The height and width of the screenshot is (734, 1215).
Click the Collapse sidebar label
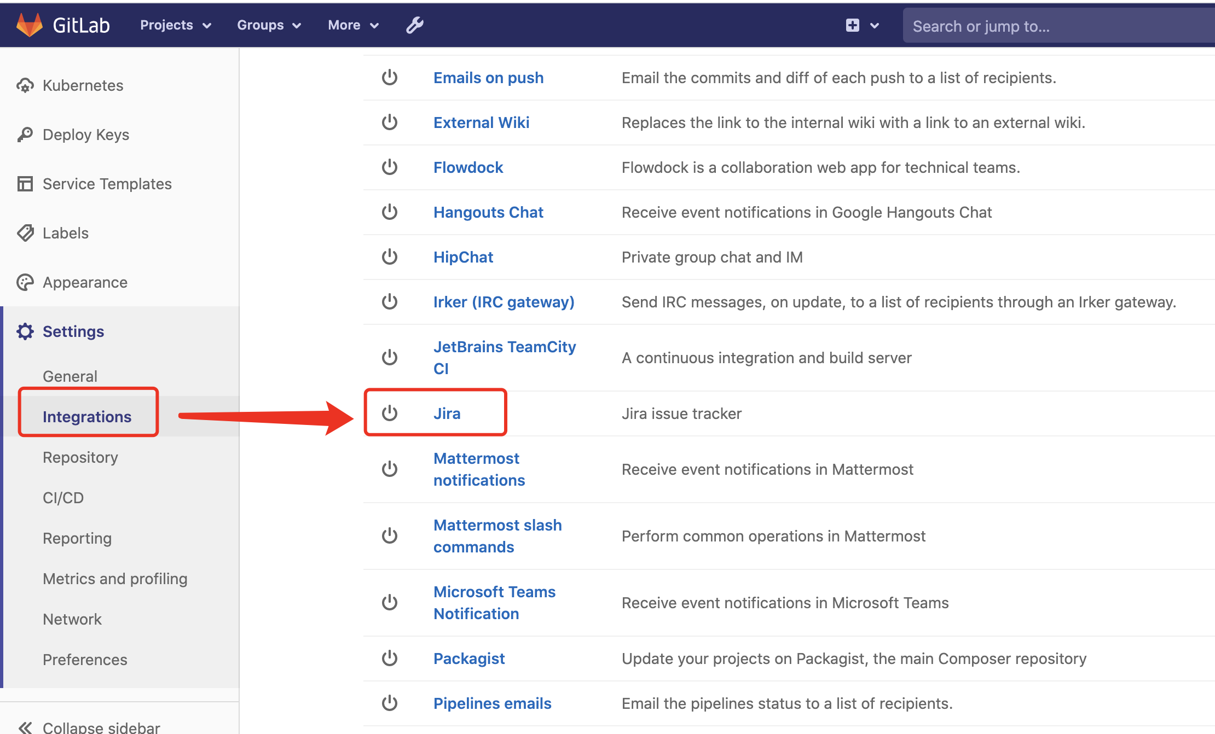[101, 727]
